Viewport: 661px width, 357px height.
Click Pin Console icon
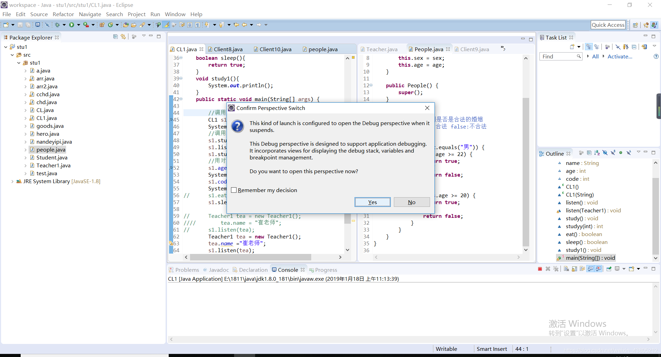[609, 269]
